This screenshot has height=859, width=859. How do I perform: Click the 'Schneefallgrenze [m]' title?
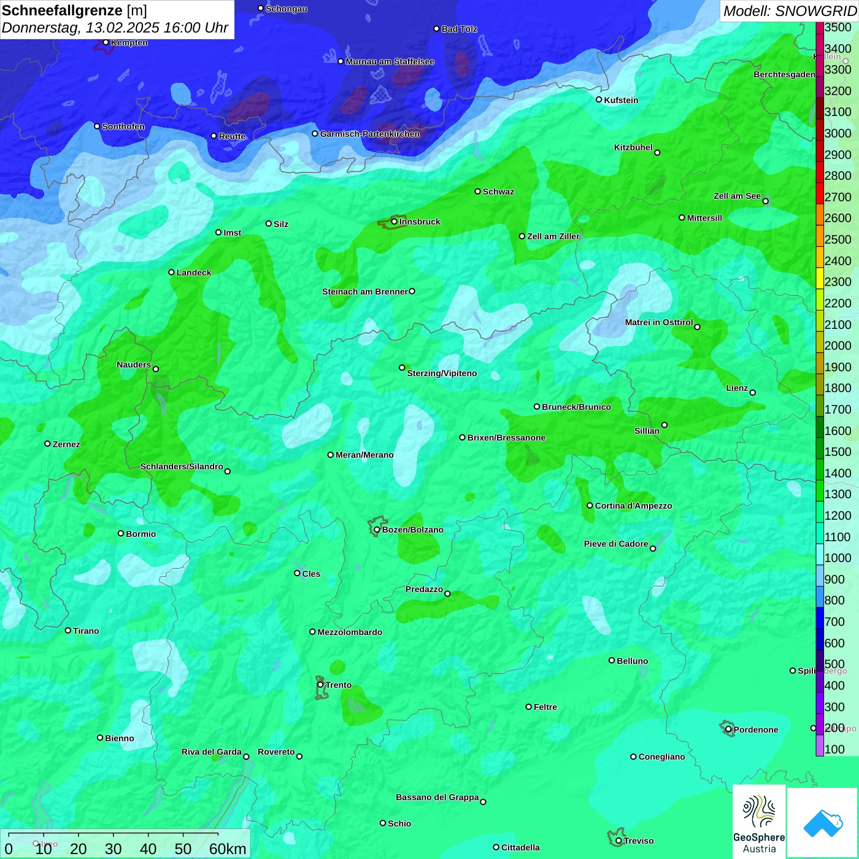click(x=74, y=10)
